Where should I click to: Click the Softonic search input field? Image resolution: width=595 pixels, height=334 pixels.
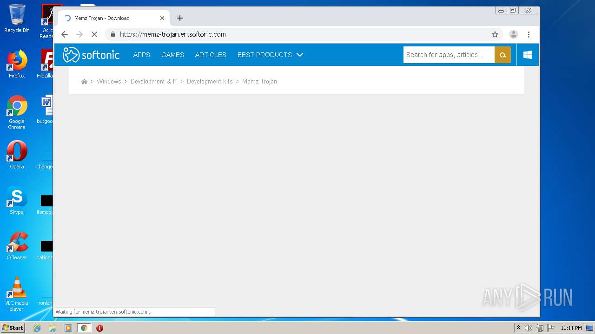tap(449, 55)
